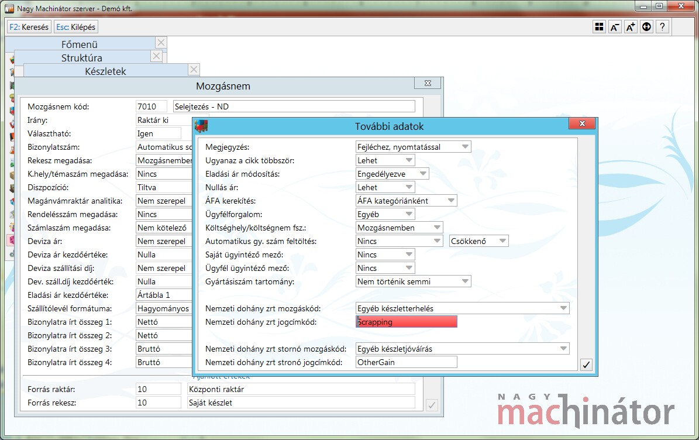699x440 pixels.
Task: Click the Saját készlet field
Action: [x=301, y=403]
